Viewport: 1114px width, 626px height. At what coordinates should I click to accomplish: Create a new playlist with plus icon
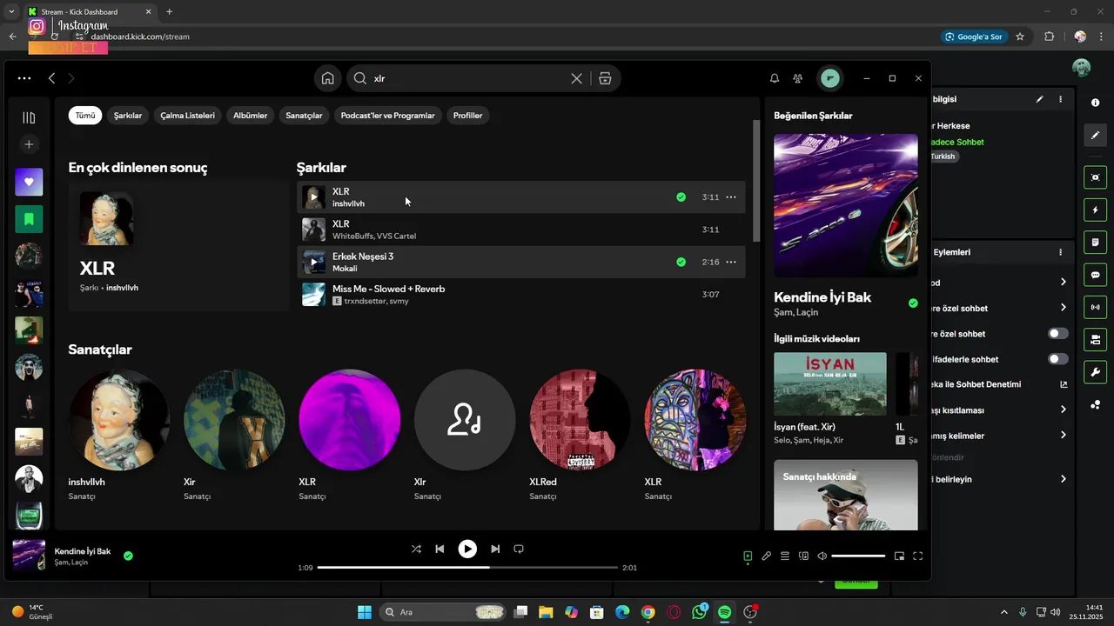pos(29,144)
